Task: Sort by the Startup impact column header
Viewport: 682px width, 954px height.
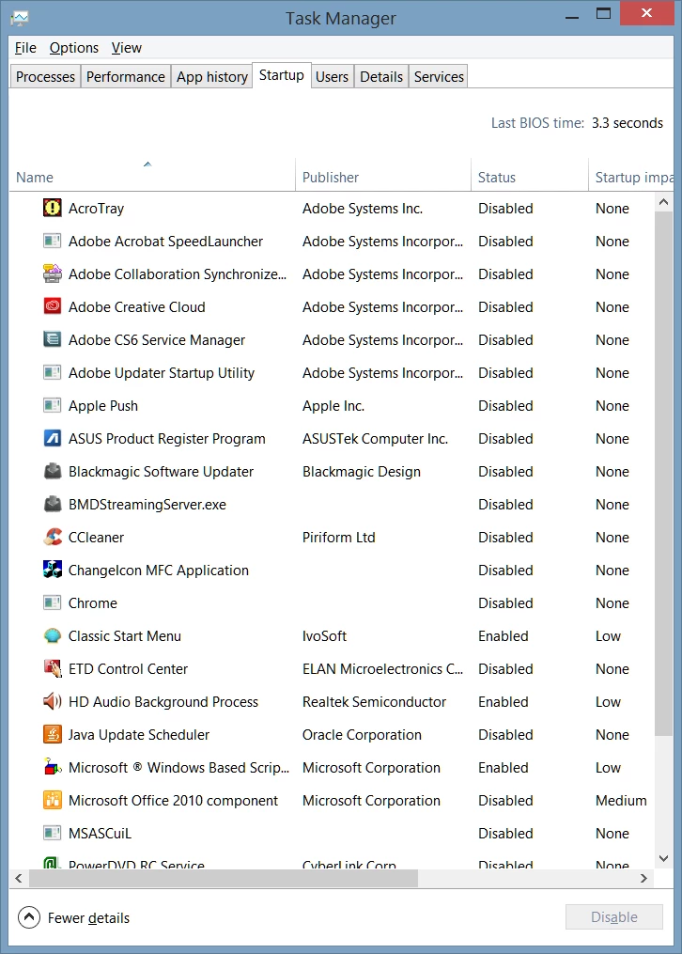Action: pyautogui.click(x=631, y=175)
